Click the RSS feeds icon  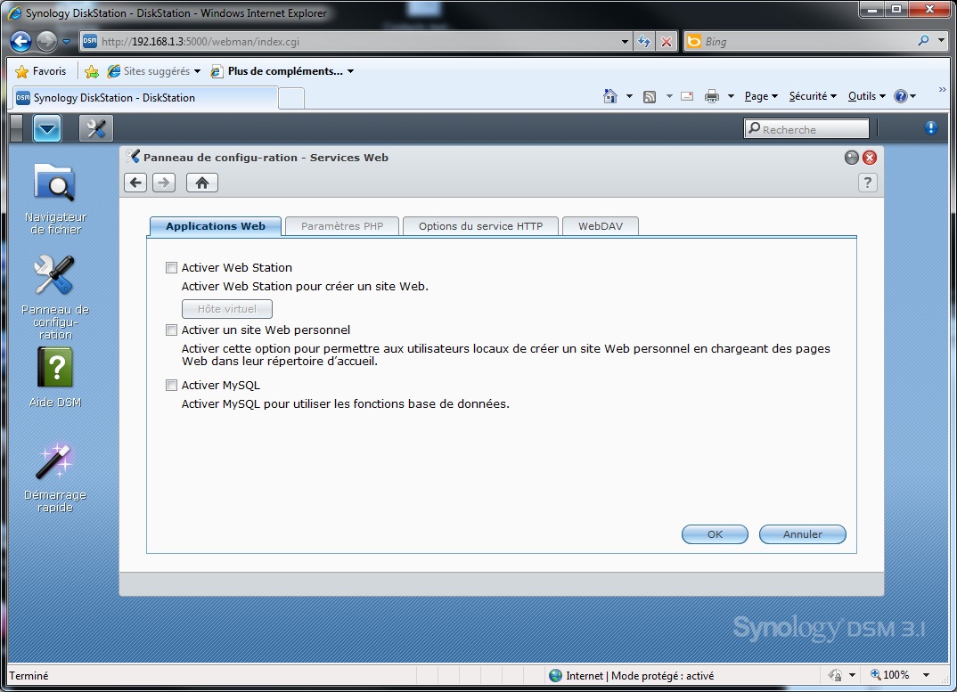click(x=650, y=96)
